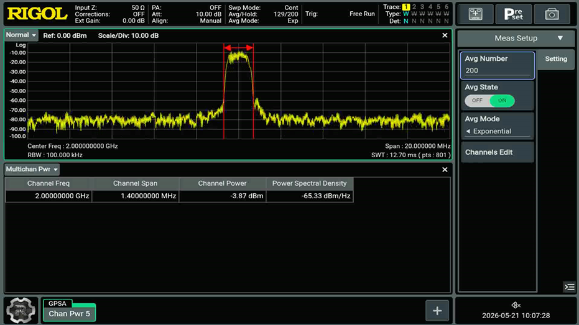Select Power Spectral Density column header

tap(310, 183)
